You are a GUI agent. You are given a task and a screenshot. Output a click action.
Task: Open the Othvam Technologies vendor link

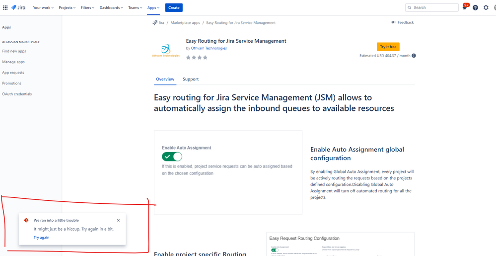209,48
